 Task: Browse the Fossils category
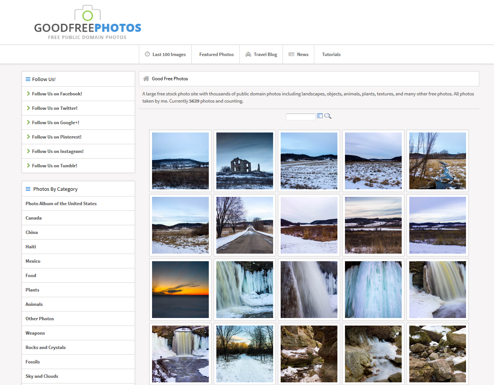78,362
